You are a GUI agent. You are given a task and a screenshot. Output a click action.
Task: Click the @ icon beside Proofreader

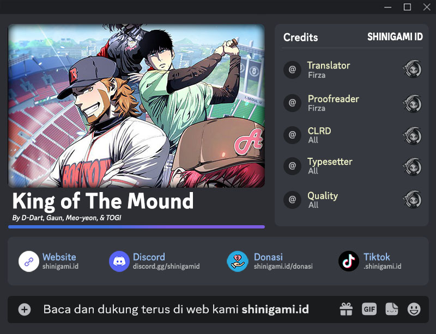point(292,103)
